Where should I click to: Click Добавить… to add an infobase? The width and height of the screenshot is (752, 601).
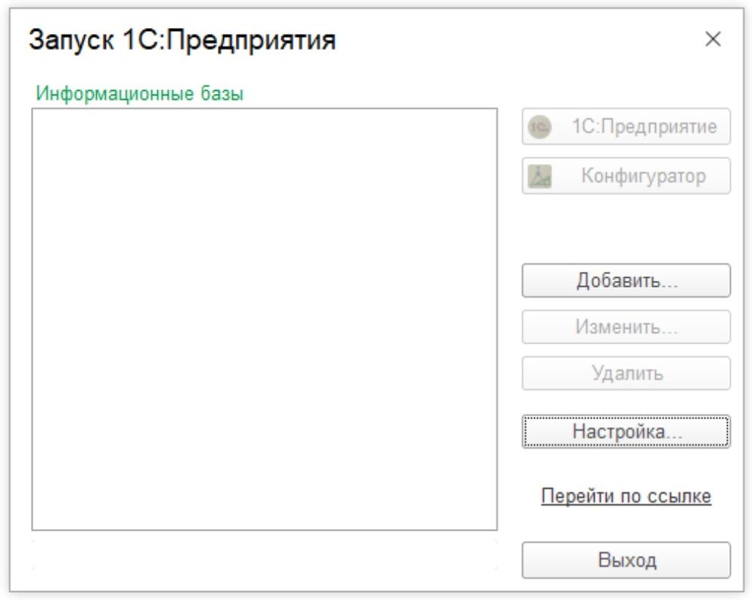pos(626,281)
